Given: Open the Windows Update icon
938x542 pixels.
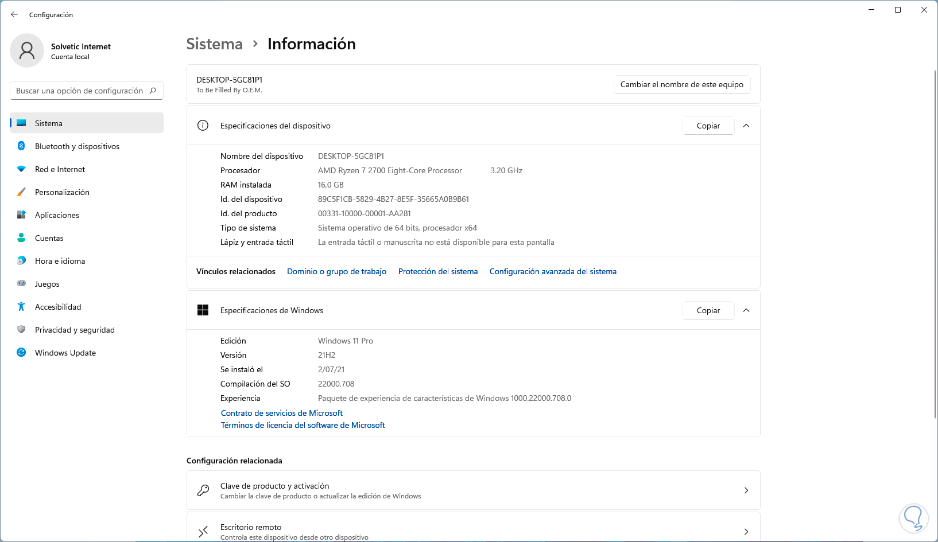Looking at the screenshot, I should tap(21, 353).
